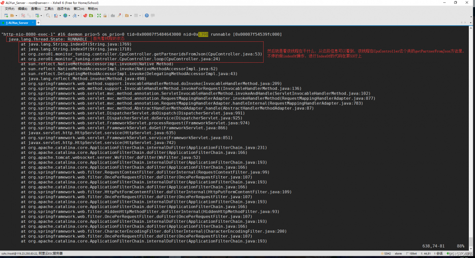The image size is (475, 258).
Task: Launch Xftp via green toolbar icon
Action: (91, 16)
